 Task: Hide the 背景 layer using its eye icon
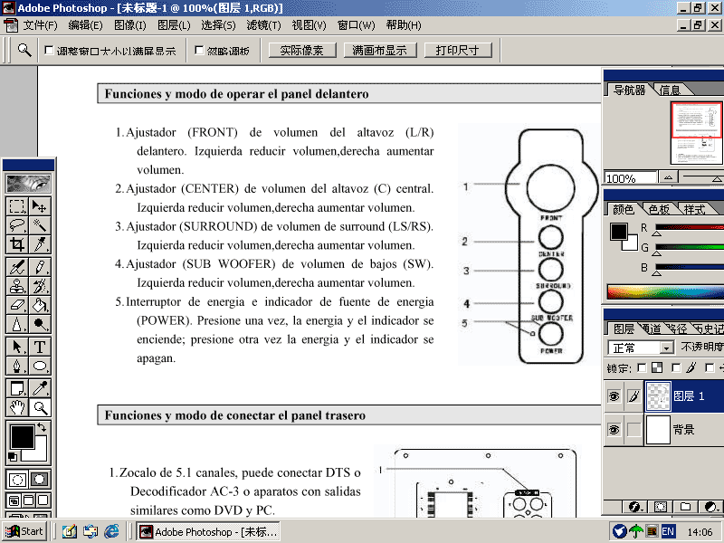[x=614, y=429]
